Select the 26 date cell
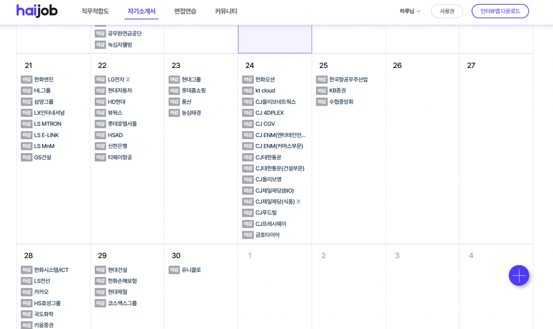 click(422, 149)
